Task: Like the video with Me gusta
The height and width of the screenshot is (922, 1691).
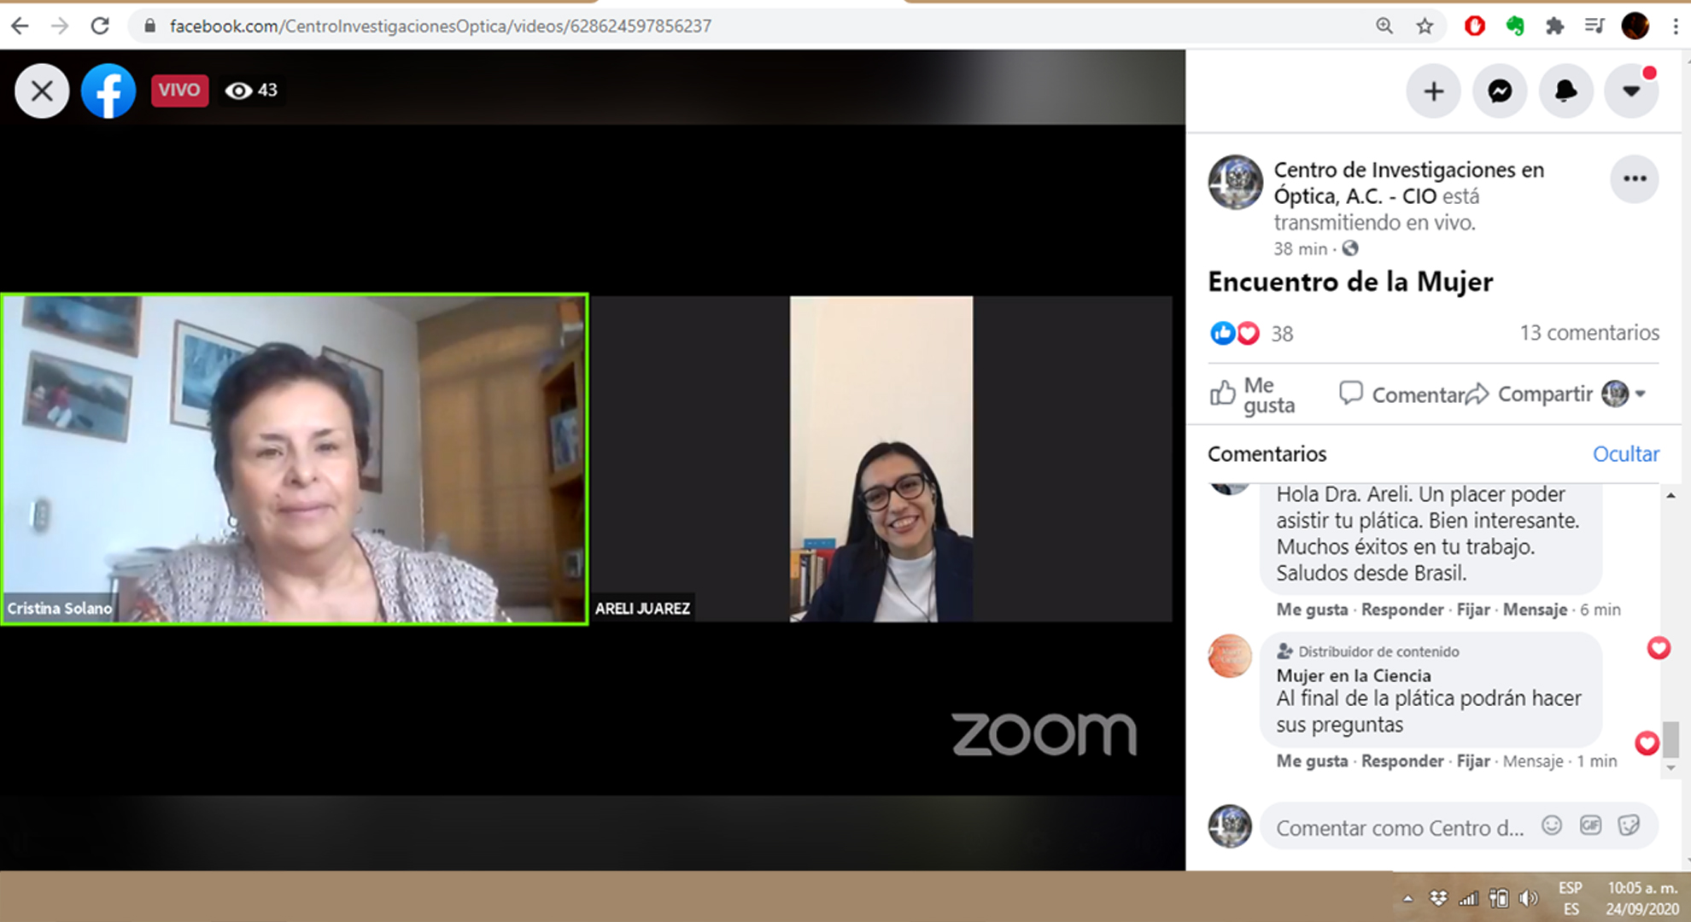Action: [x=1253, y=394]
